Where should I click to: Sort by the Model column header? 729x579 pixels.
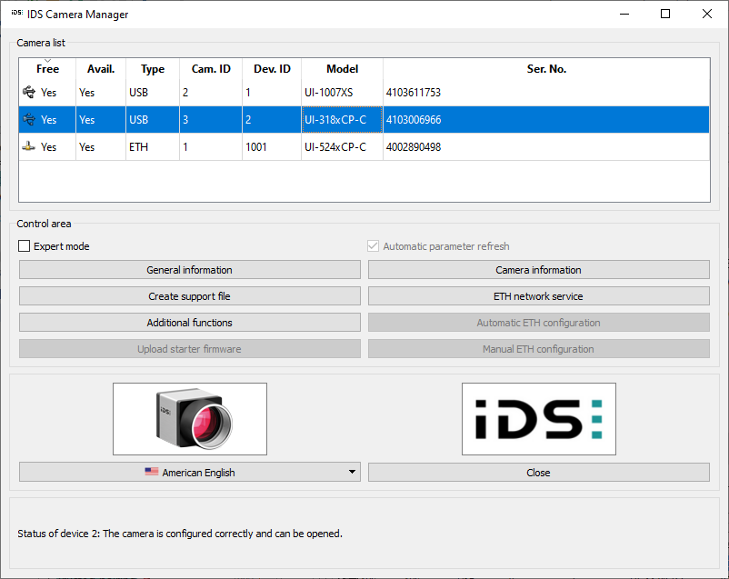point(342,69)
